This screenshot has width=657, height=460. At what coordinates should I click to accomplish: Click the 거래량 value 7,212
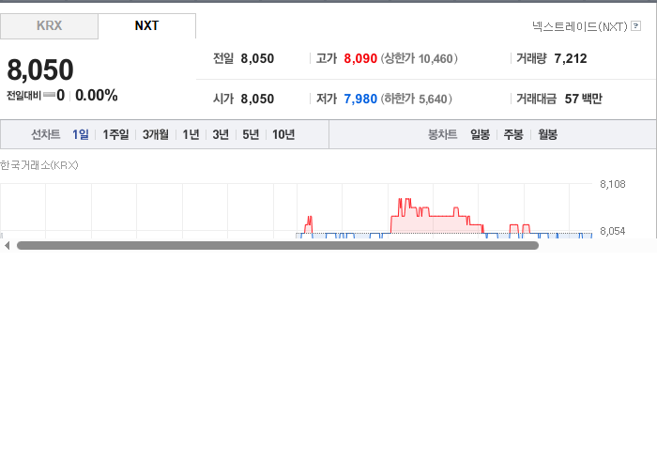571,58
